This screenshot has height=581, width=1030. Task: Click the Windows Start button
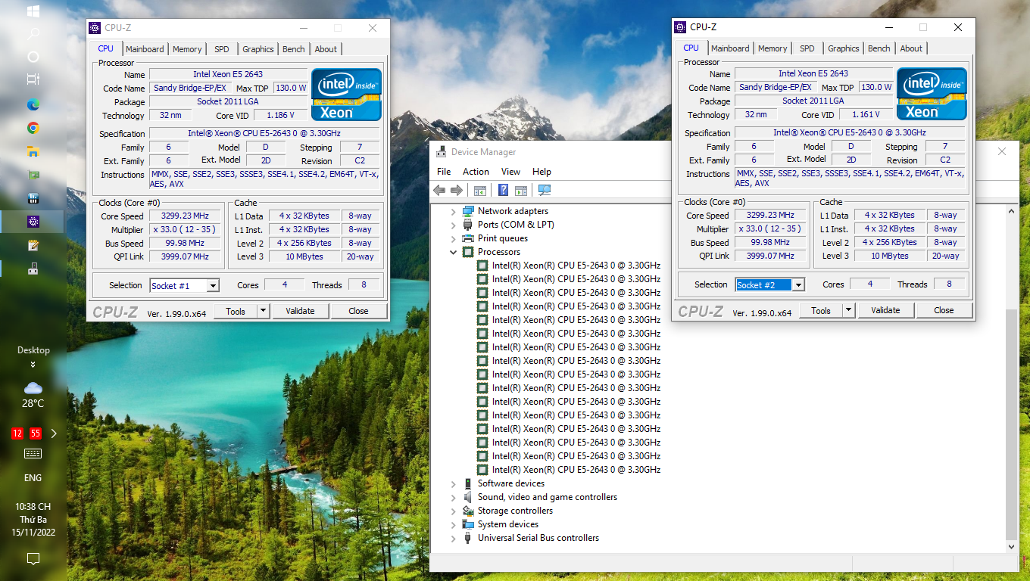point(33,11)
